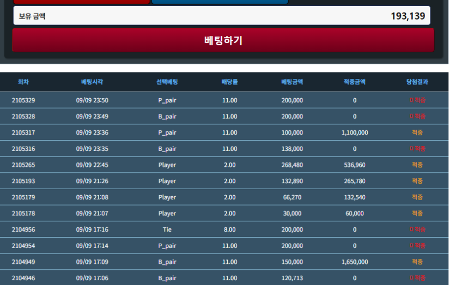Click bet amount 66,270
This screenshot has height=285, width=455.
292,197
